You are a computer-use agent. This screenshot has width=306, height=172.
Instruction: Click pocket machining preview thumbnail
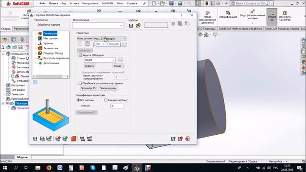[x=51, y=115]
